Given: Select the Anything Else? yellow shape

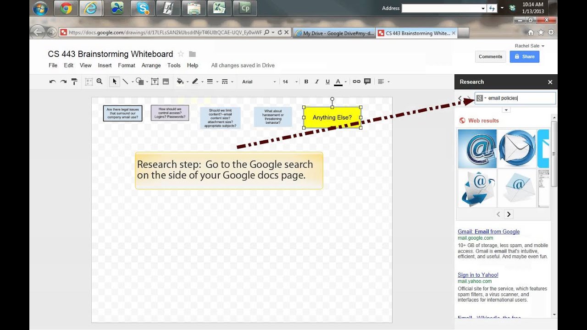Looking at the screenshot, I should click(332, 117).
